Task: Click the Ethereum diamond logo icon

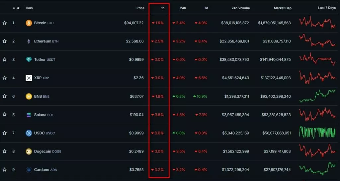Action: tap(29, 41)
